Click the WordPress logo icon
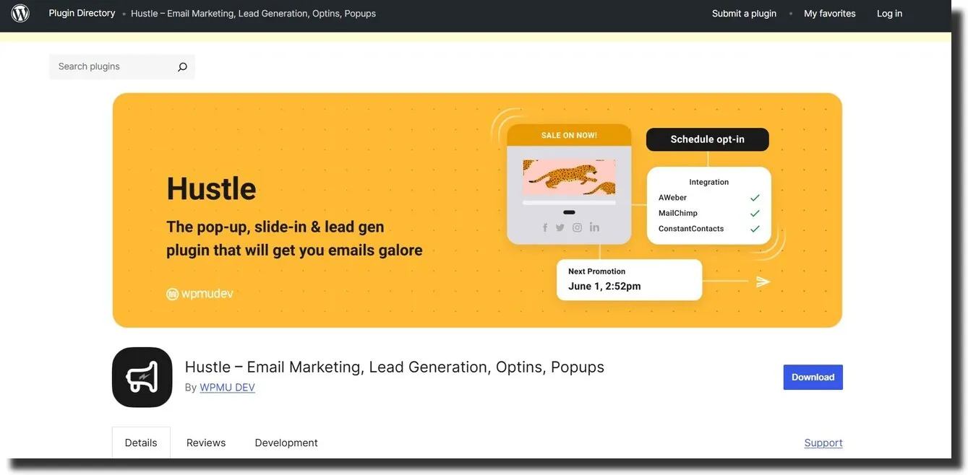968x475 pixels. [20, 13]
